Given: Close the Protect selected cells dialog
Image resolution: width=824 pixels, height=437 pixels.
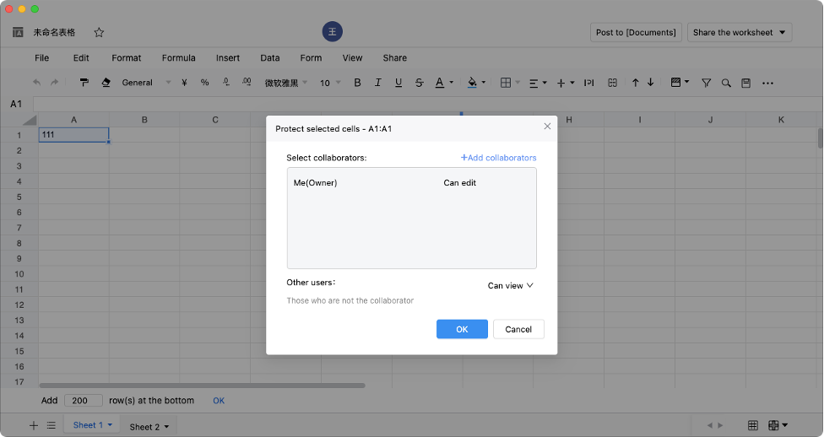Looking at the screenshot, I should tap(547, 127).
